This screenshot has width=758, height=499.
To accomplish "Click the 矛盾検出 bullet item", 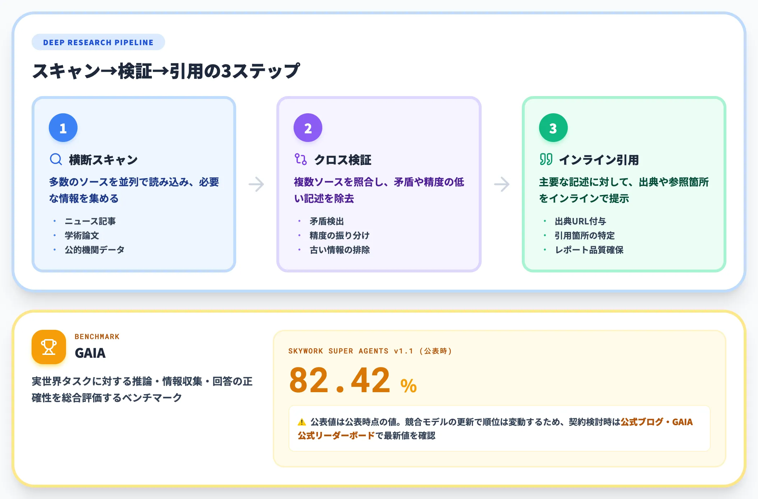I will pyautogui.click(x=327, y=221).
